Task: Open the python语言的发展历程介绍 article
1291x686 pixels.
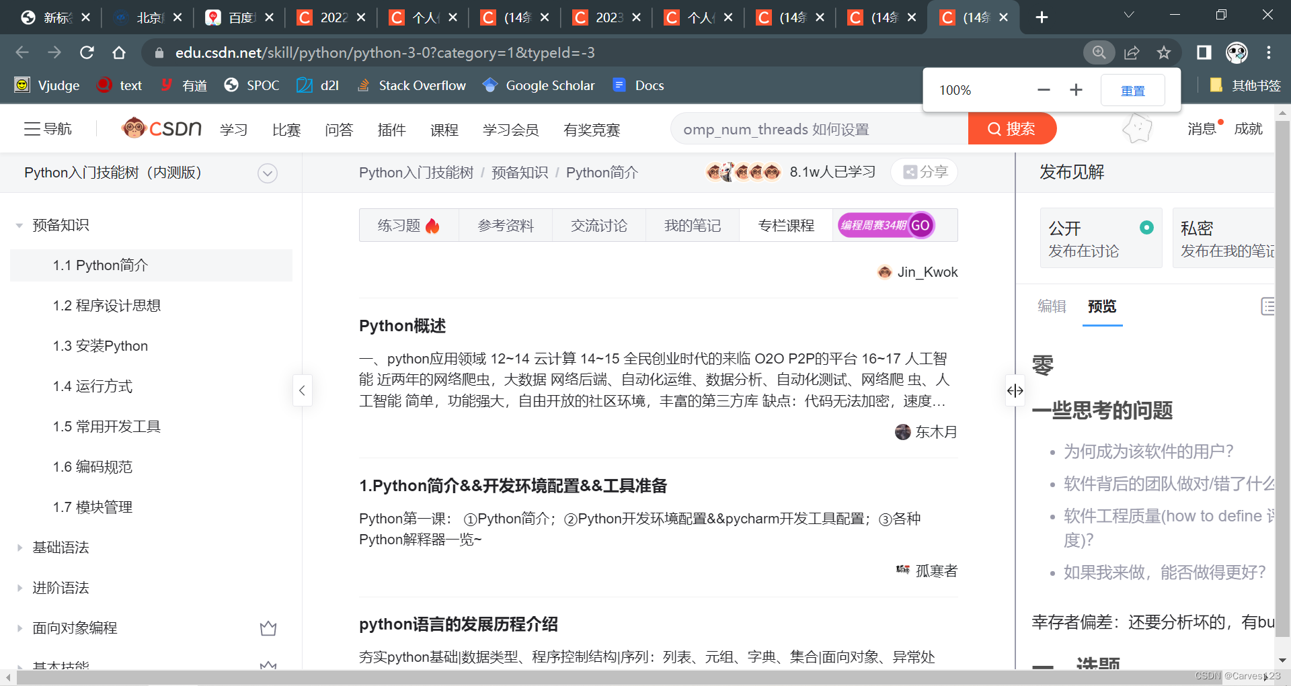Action: click(458, 624)
